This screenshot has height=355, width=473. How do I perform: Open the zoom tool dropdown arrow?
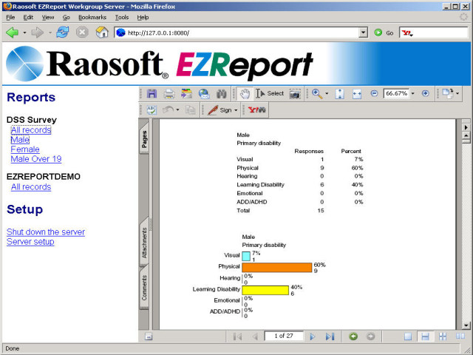[327, 94]
